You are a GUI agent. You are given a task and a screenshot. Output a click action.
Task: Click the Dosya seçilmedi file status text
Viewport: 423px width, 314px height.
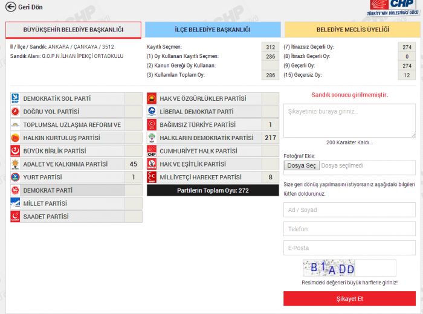pyautogui.click(x=342, y=165)
